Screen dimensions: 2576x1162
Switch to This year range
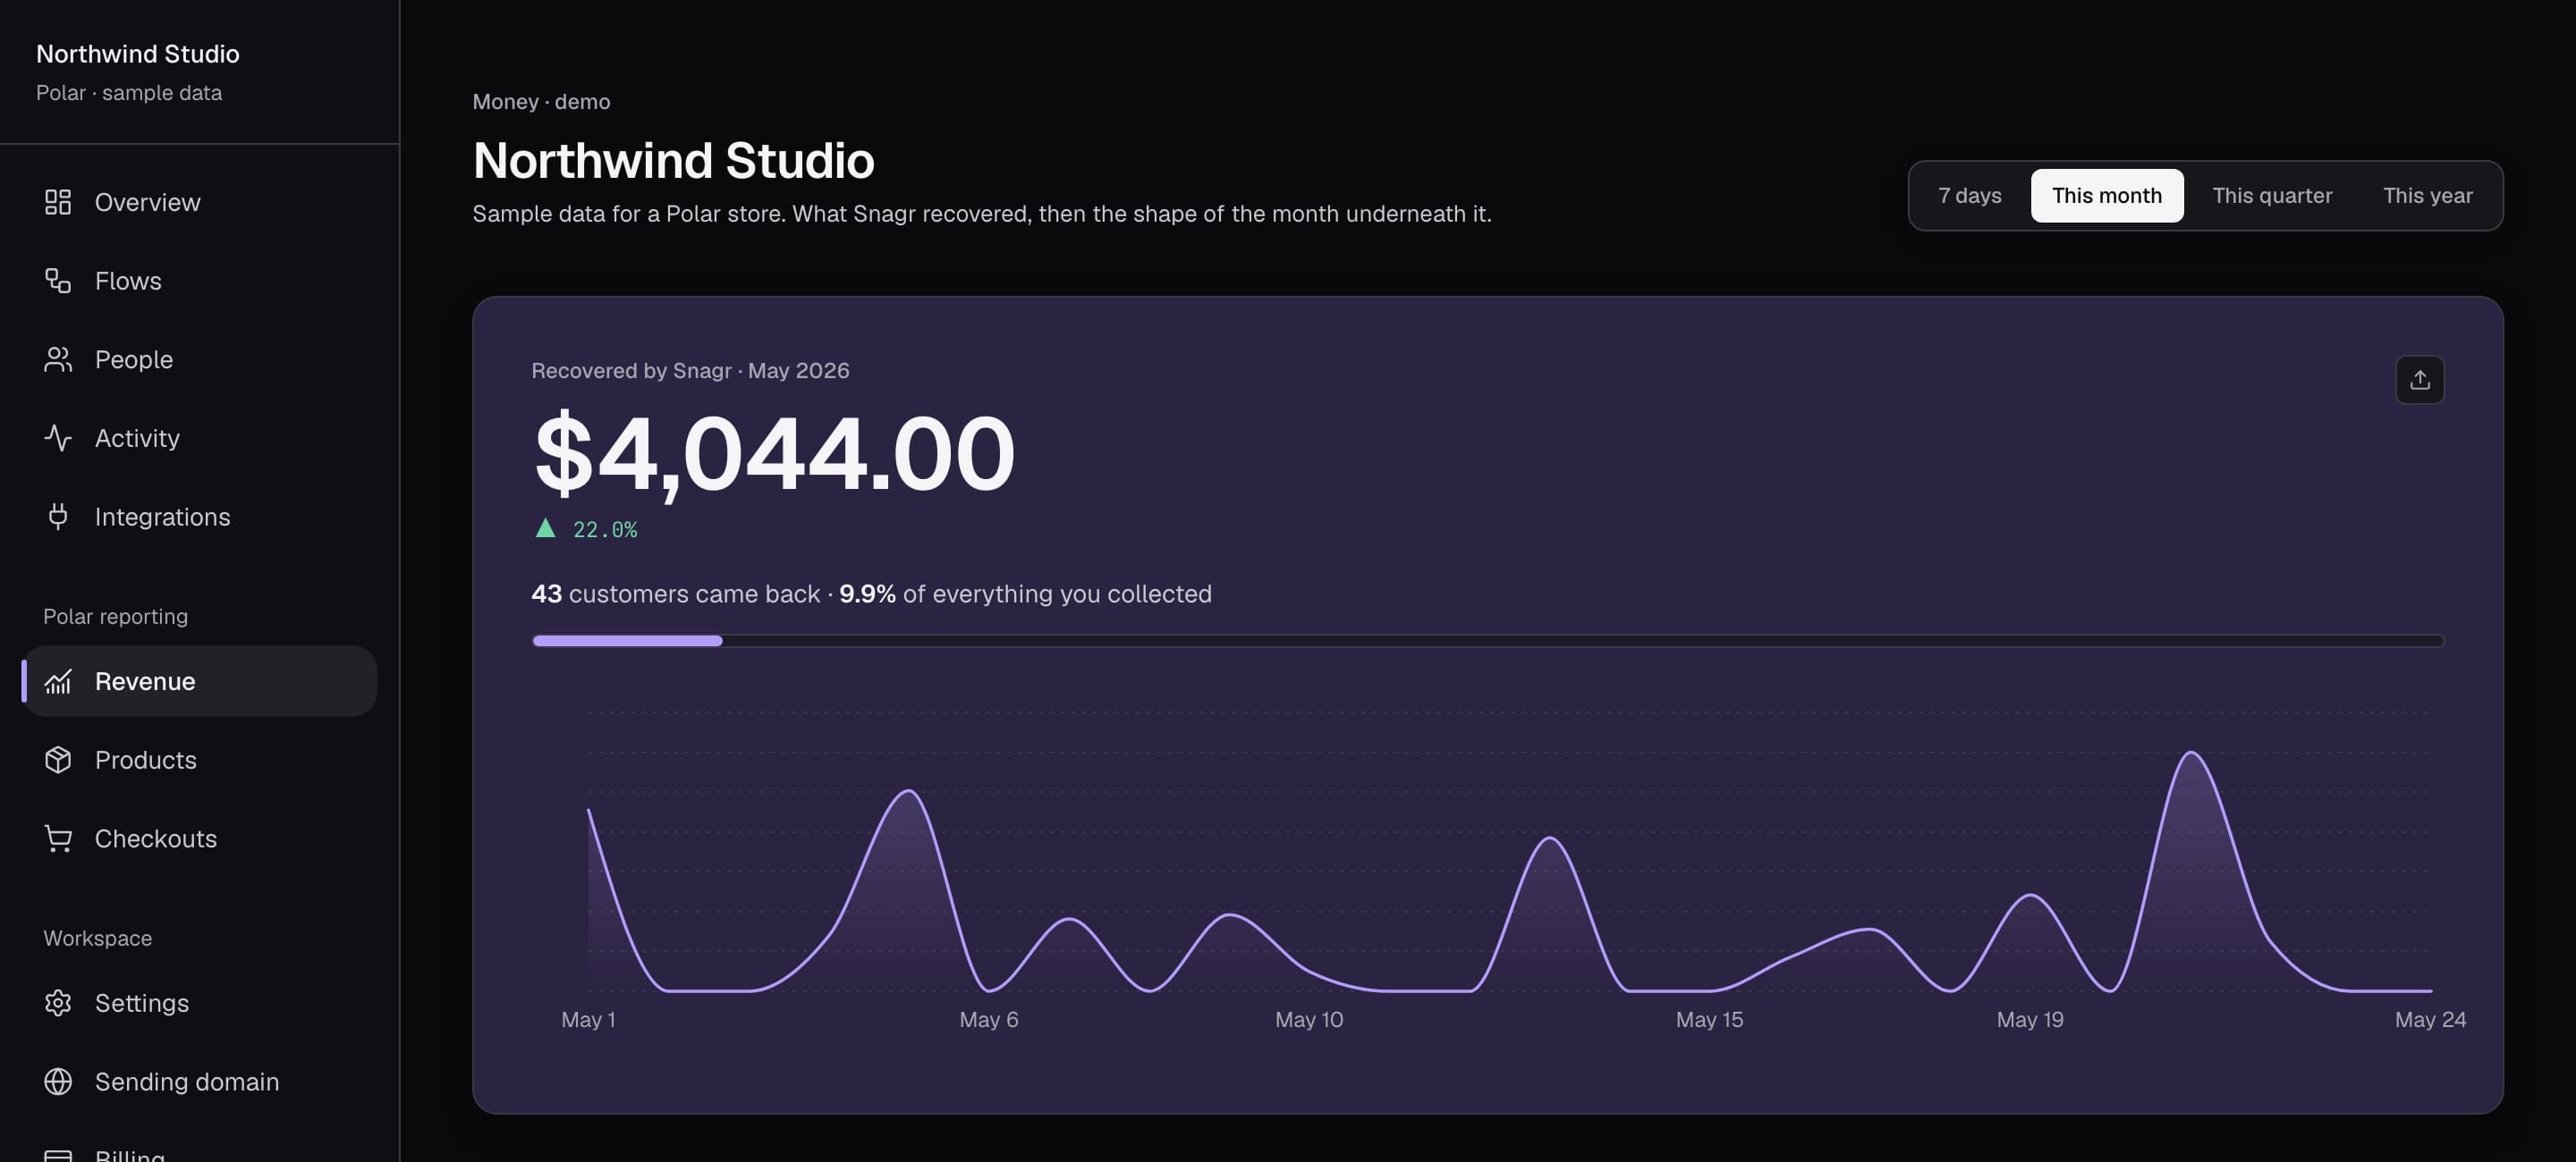tap(2427, 196)
